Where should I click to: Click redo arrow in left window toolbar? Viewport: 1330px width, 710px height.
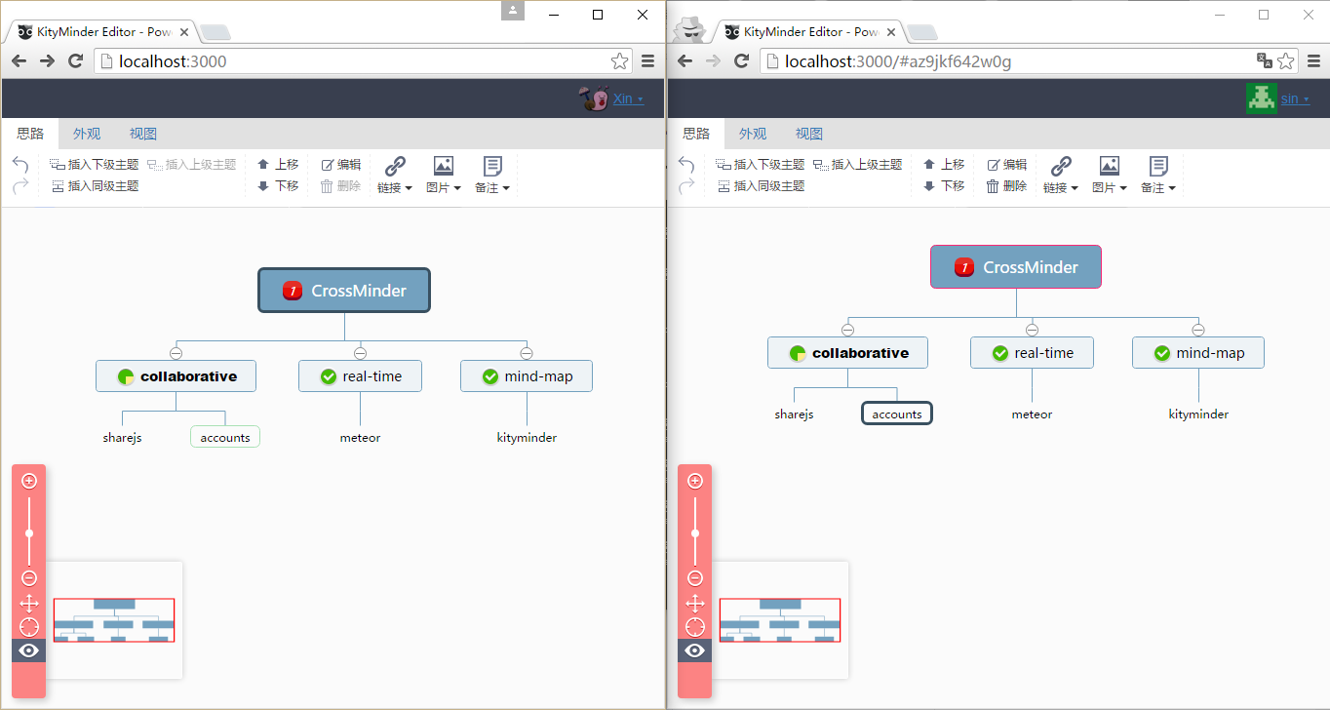(x=20, y=186)
